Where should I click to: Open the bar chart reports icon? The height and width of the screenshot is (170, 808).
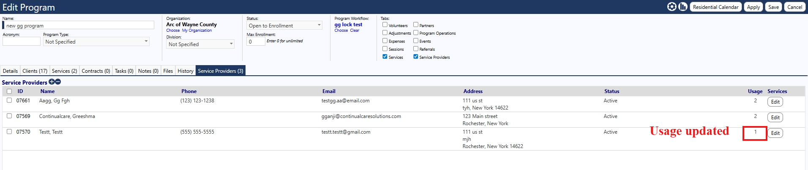683,7
